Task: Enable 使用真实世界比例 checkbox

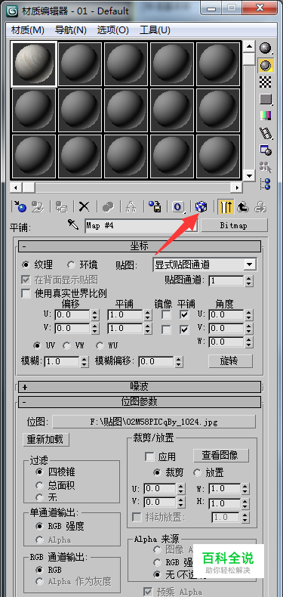Action: click(26, 293)
